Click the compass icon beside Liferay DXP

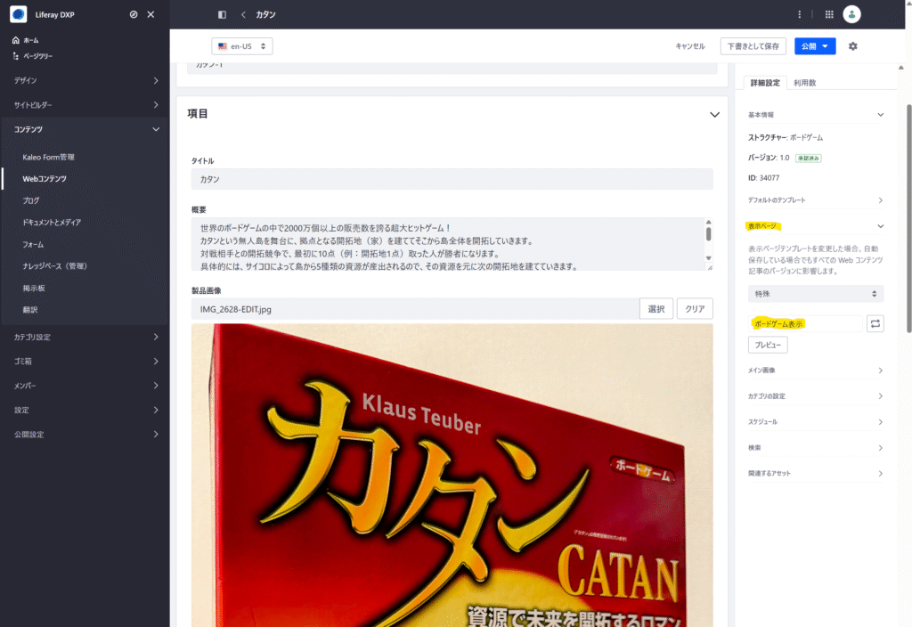pyautogui.click(x=134, y=14)
